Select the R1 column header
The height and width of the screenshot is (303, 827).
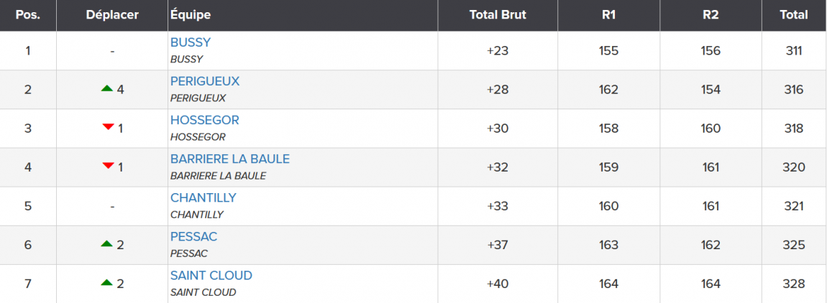[608, 15]
